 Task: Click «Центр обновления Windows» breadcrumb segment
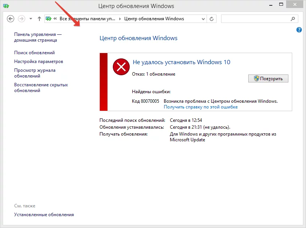pyautogui.click(x=154, y=19)
